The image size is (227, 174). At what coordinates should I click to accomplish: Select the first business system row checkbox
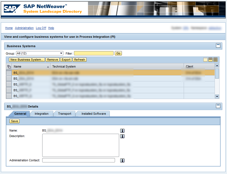(x=9, y=73)
